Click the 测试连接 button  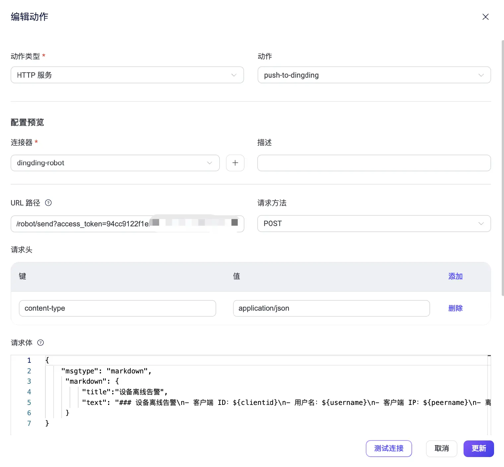(389, 448)
